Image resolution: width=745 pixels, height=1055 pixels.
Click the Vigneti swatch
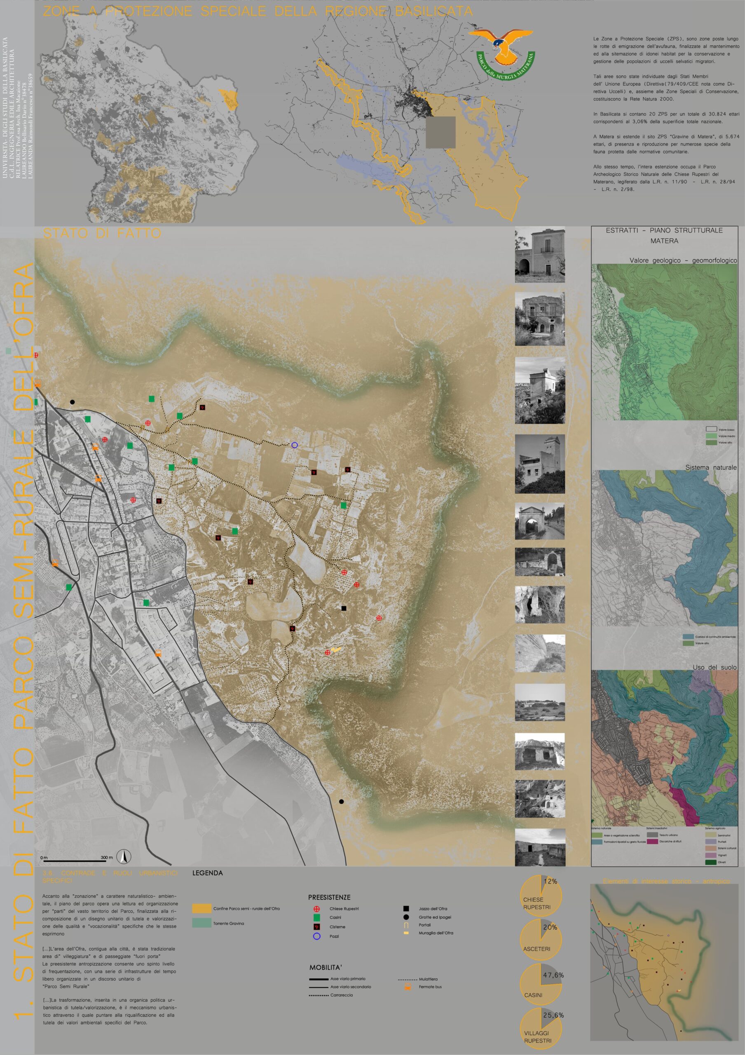pos(710,855)
